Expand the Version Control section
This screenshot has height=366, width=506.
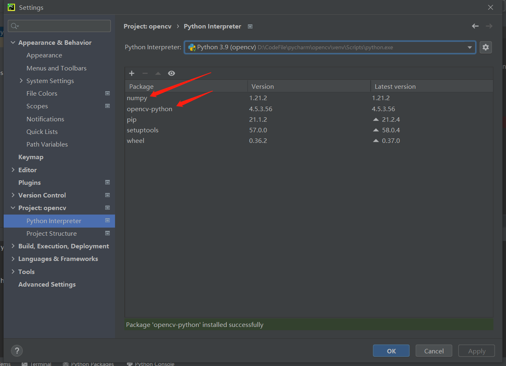(13, 195)
